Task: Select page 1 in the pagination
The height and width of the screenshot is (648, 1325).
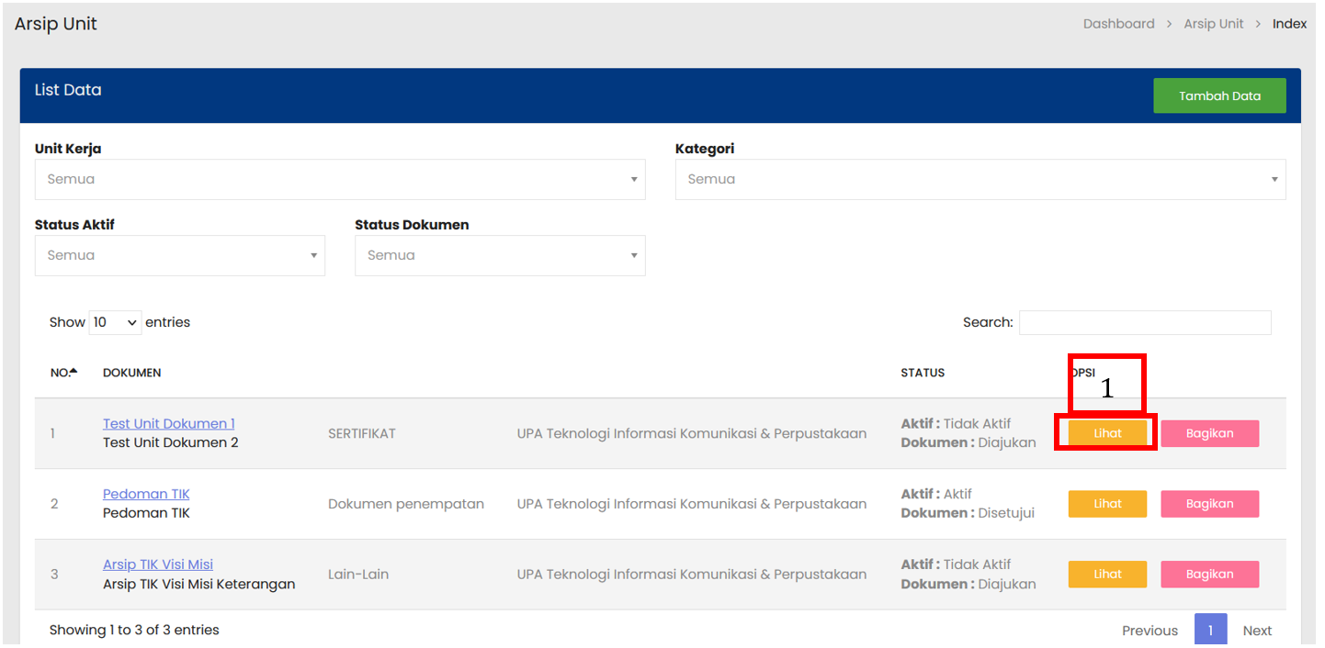Action: (1210, 630)
